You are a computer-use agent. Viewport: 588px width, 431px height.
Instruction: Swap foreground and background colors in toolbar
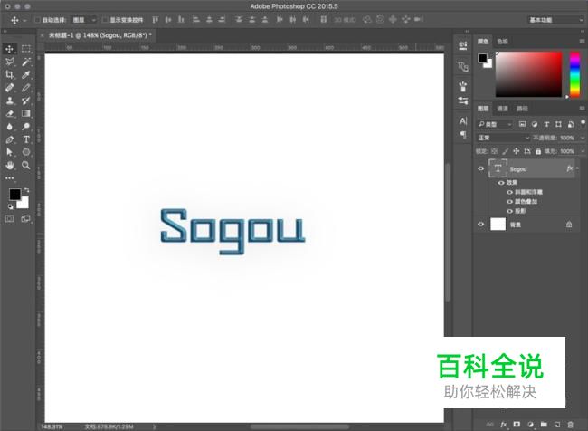(26, 190)
